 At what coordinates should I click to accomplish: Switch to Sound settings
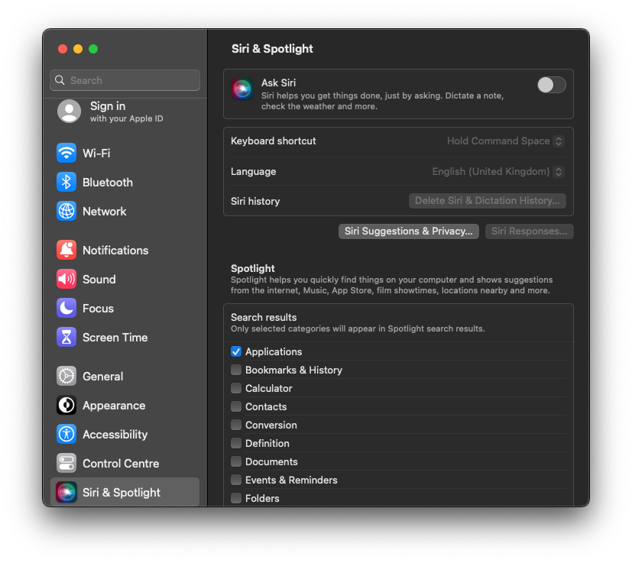coord(125,280)
